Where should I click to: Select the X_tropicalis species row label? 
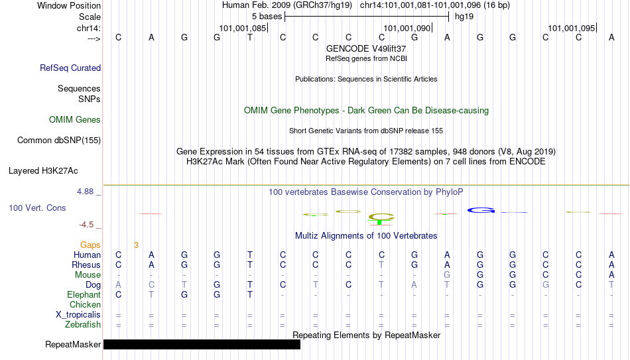click(x=78, y=315)
